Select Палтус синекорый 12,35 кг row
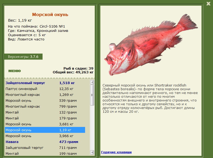 pyautogui.click(x=45, y=89)
